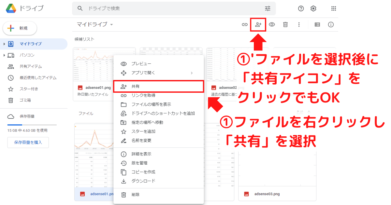Click the 保存容量を購入 button
Image resolution: width=391 pixels, height=205 pixels.
tap(28, 142)
